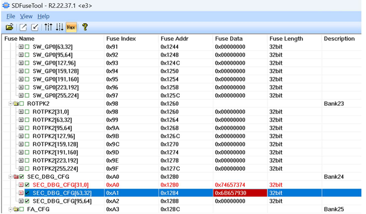Image resolution: width=366 pixels, height=214 pixels.
Task: Click the yellow question mark help icon
Action: (85, 27)
